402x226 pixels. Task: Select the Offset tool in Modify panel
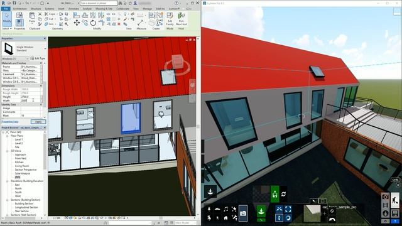[85, 15]
